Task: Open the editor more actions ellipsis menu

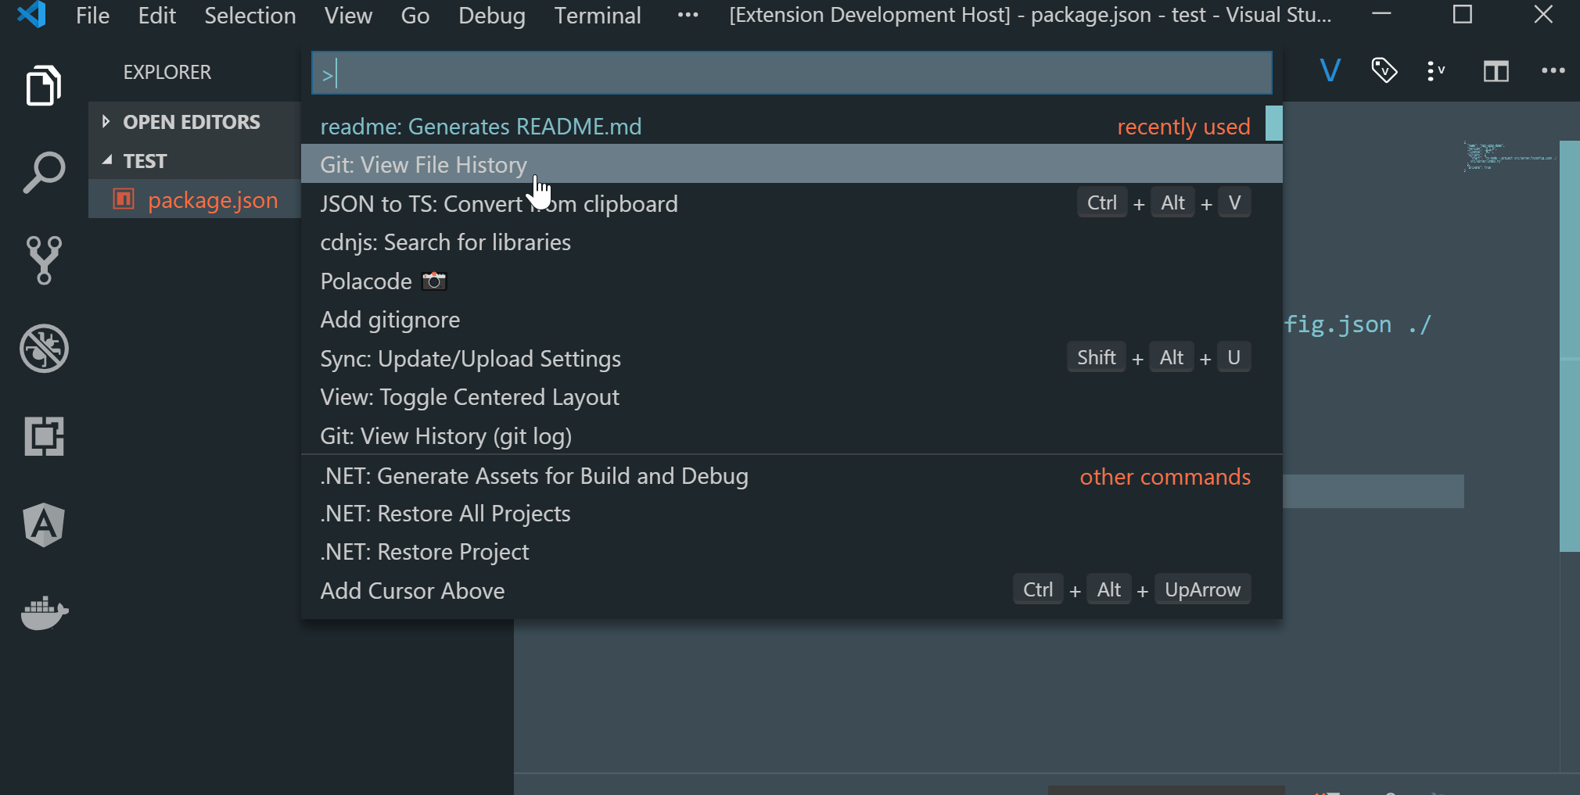Action: (1553, 71)
